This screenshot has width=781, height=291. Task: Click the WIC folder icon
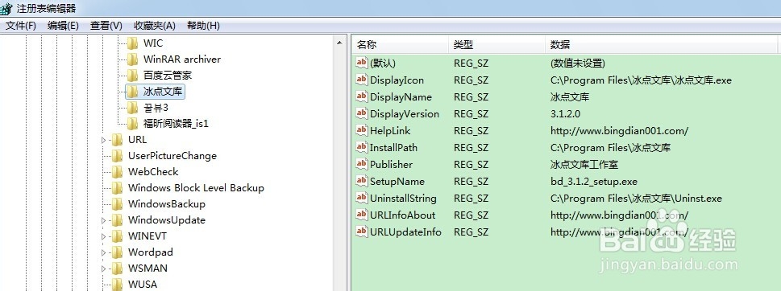(132, 43)
